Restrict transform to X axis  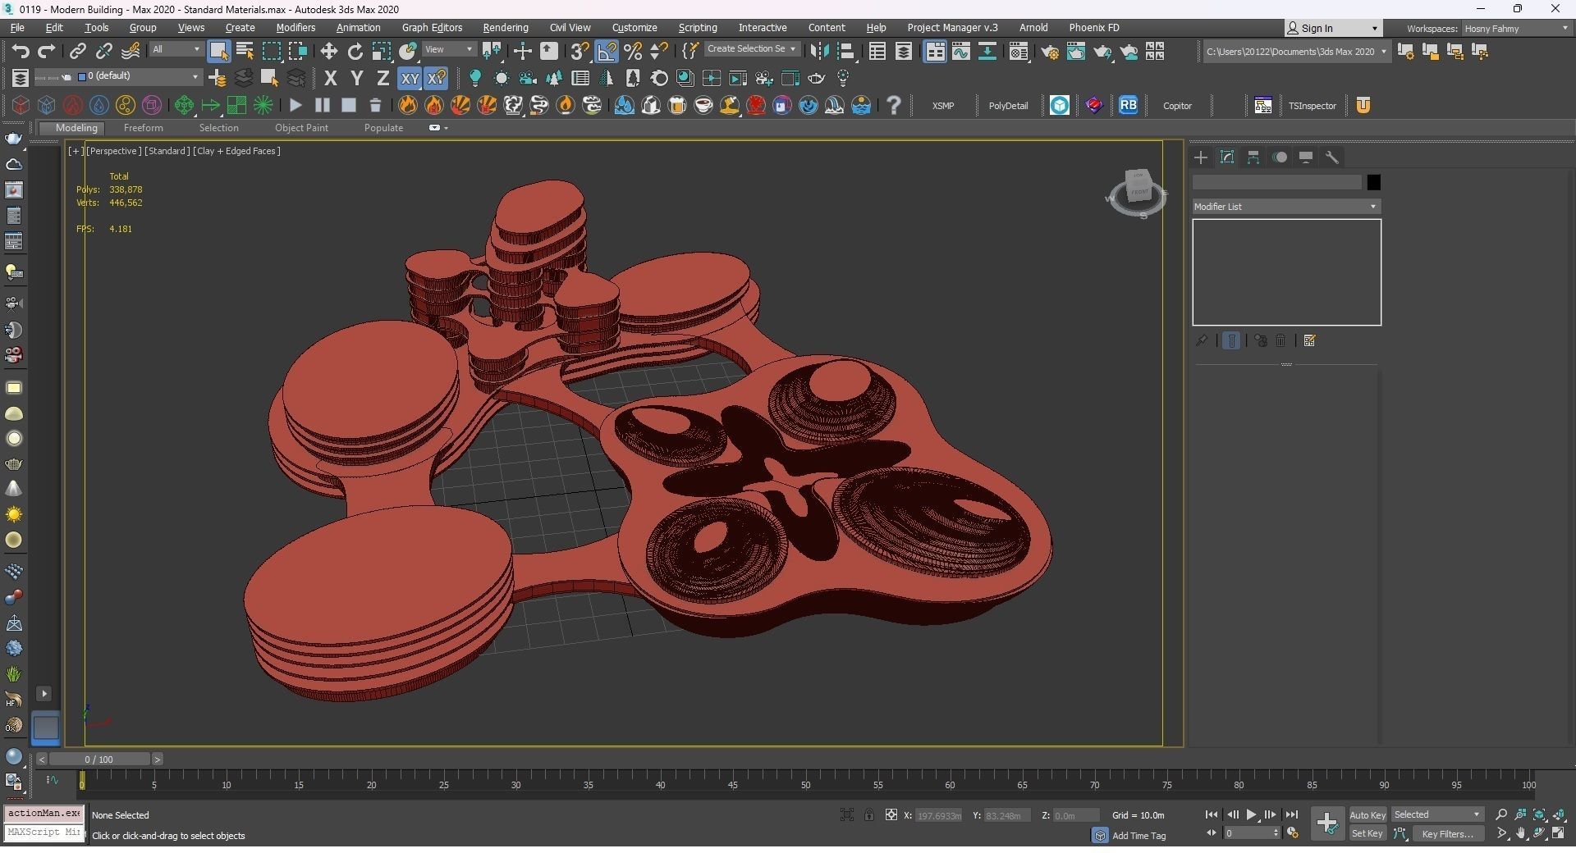331,79
